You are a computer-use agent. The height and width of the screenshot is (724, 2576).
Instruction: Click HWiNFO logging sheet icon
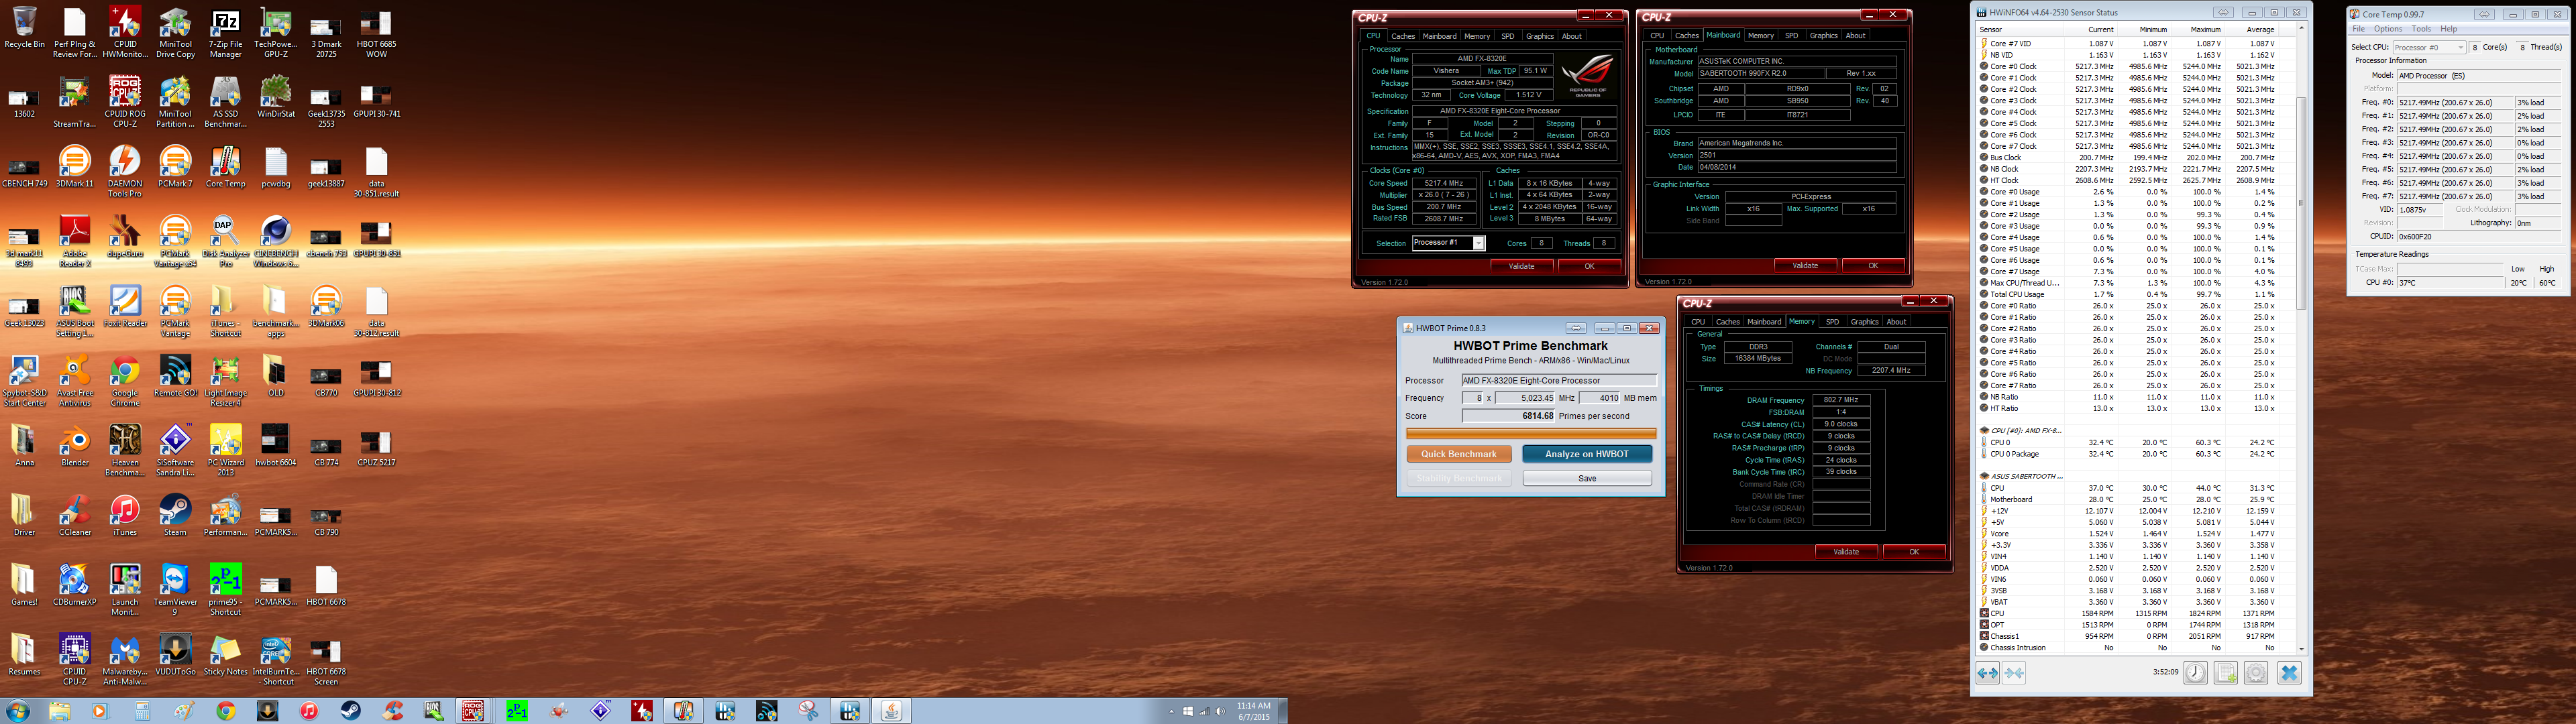click(x=2226, y=673)
